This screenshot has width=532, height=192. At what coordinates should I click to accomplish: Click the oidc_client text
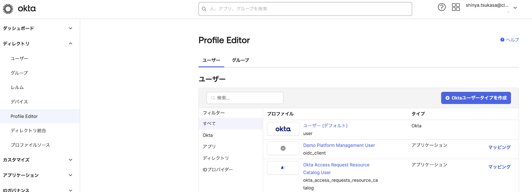pos(314,153)
